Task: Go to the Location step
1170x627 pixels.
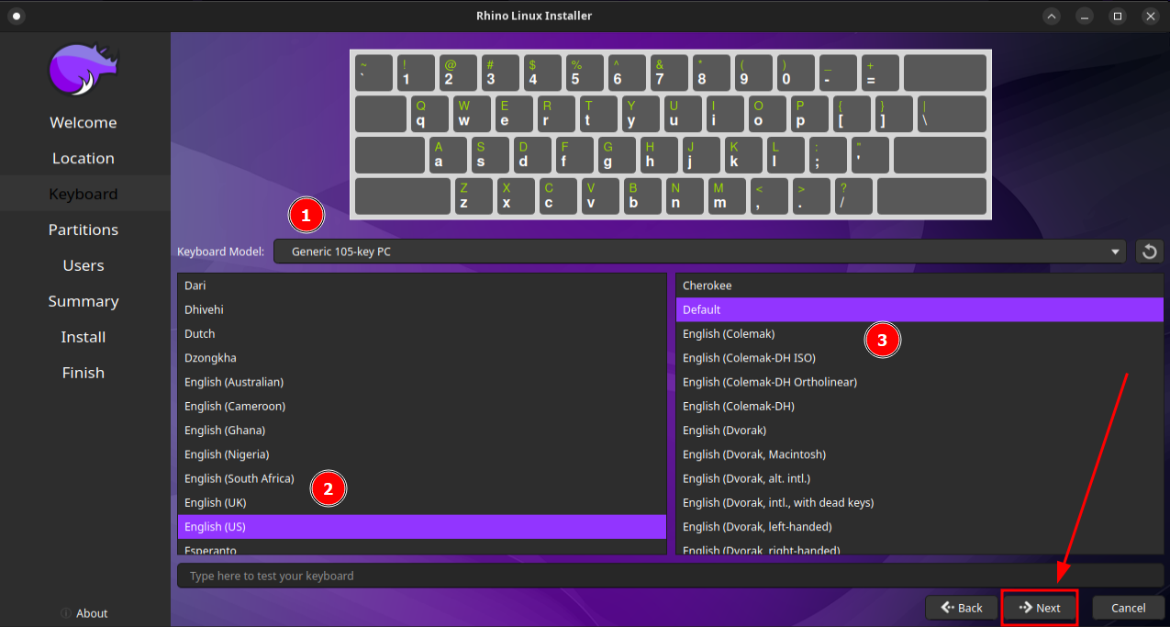Action: click(84, 158)
